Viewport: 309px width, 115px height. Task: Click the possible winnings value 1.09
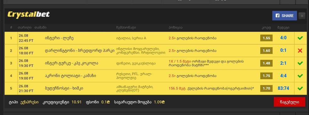(160, 102)
